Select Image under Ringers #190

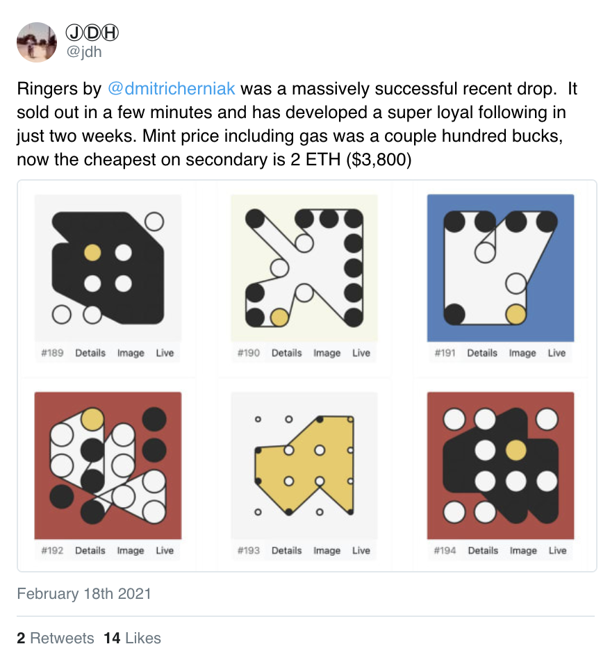click(x=327, y=353)
